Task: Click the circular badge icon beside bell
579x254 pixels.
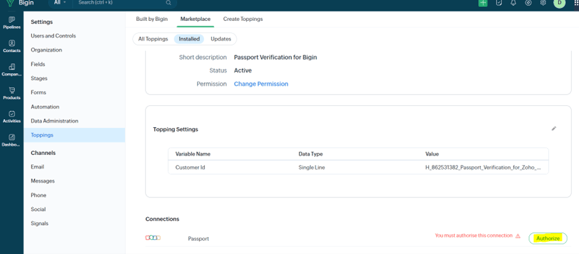Action: point(528,2)
